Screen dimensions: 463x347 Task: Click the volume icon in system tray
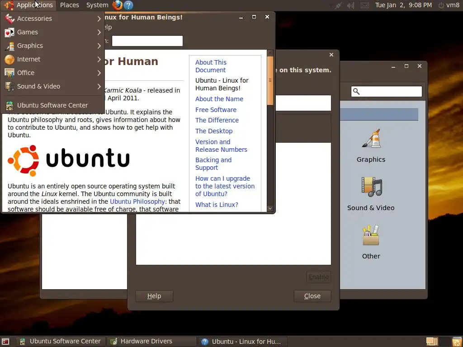click(x=351, y=5)
